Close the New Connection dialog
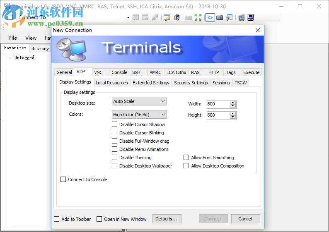Screen dimensions: 329x232 258,30
